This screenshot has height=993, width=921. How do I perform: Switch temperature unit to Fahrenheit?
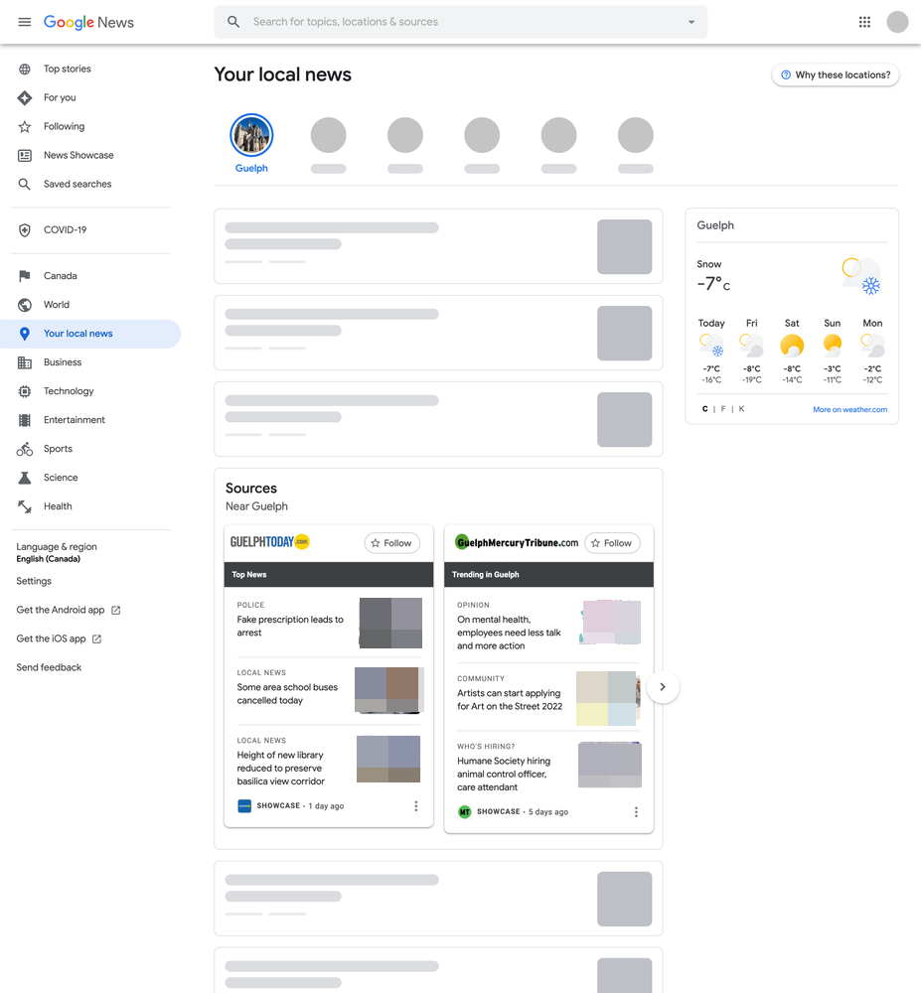tap(723, 408)
